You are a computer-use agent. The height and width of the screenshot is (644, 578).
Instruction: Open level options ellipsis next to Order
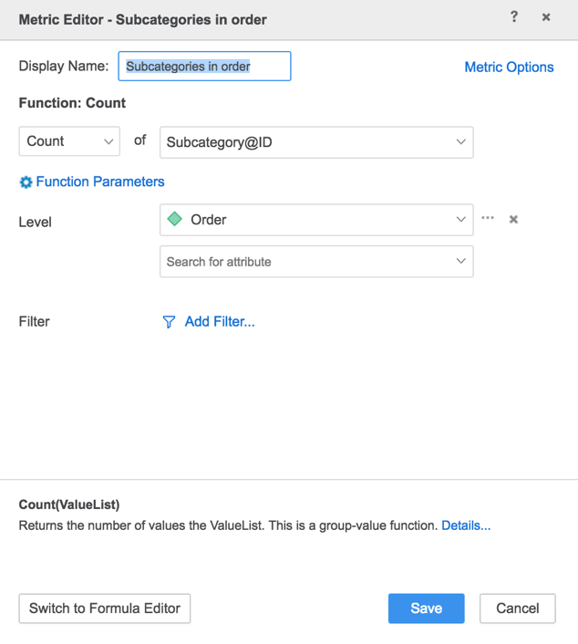pyautogui.click(x=488, y=218)
